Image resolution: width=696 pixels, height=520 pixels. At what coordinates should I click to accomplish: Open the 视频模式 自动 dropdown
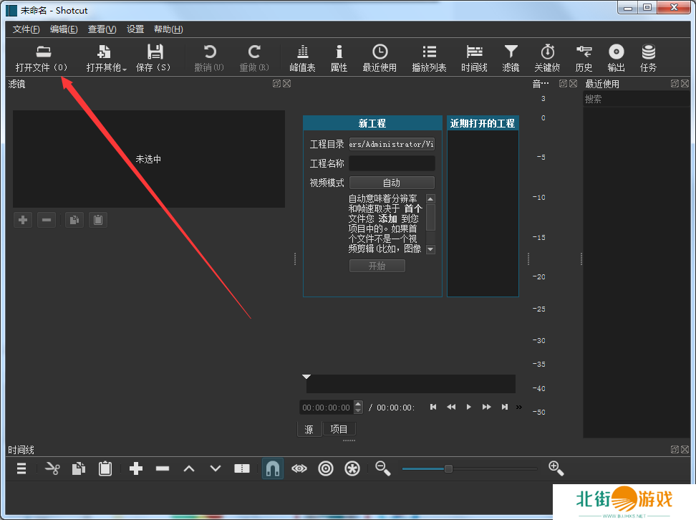pyautogui.click(x=392, y=183)
